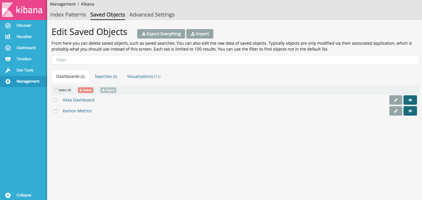Open Visualize via bar chart icon
The image size is (422, 200).
pos(8,37)
